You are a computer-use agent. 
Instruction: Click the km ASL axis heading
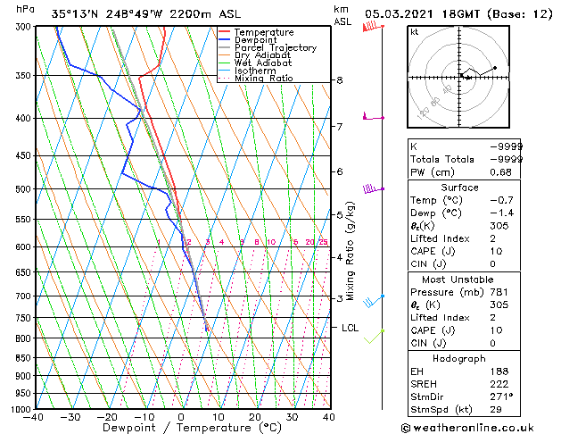[342, 15]
